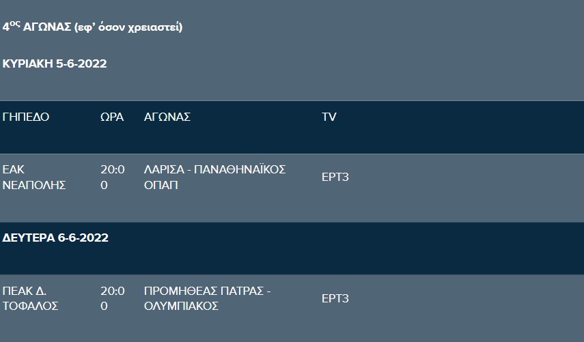Viewport: 584px width, 342px height.
Task: Click the "ΩΡΑ" column header
Action: (x=112, y=117)
